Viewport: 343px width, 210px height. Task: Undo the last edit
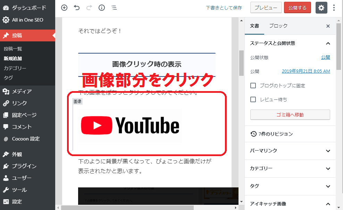(77, 8)
